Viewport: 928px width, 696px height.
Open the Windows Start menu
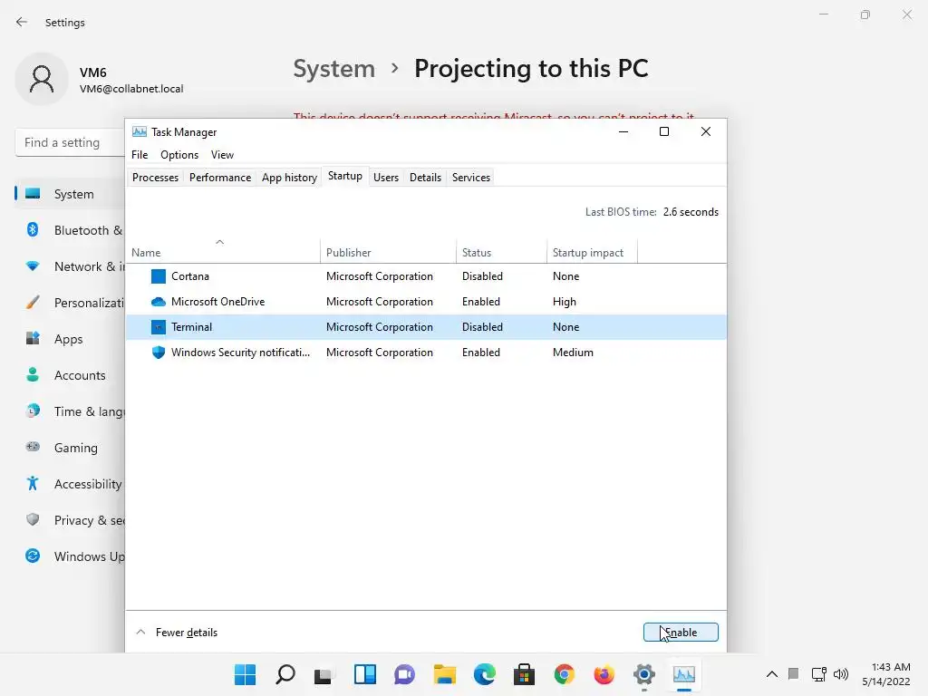coord(245,674)
